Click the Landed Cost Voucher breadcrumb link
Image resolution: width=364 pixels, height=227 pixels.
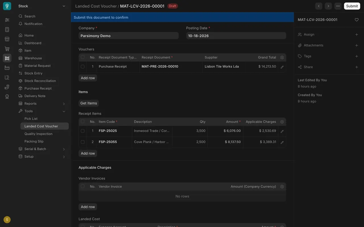click(96, 6)
